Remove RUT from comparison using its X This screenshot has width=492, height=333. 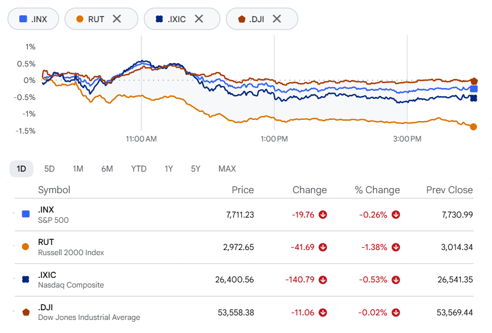(x=117, y=19)
